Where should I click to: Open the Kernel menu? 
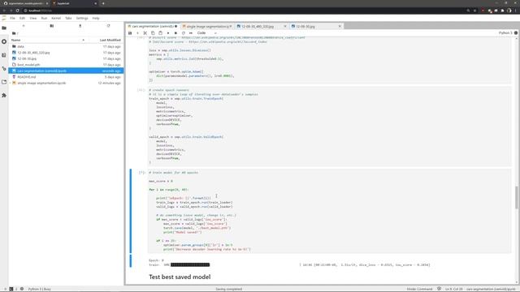click(56, 18)
